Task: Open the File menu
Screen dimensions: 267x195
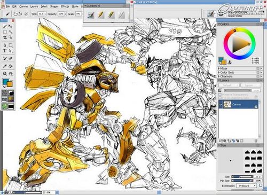Action: click(x=7, y=6)
